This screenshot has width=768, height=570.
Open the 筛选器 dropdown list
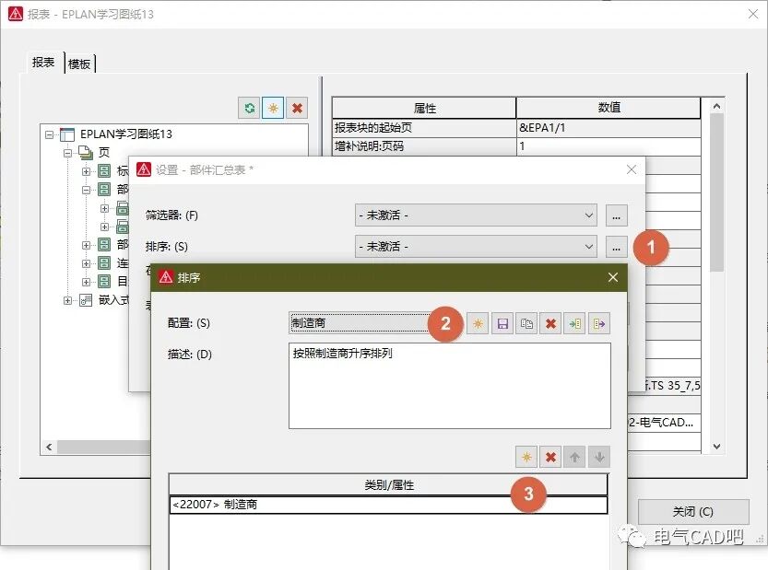pos(590,215)
